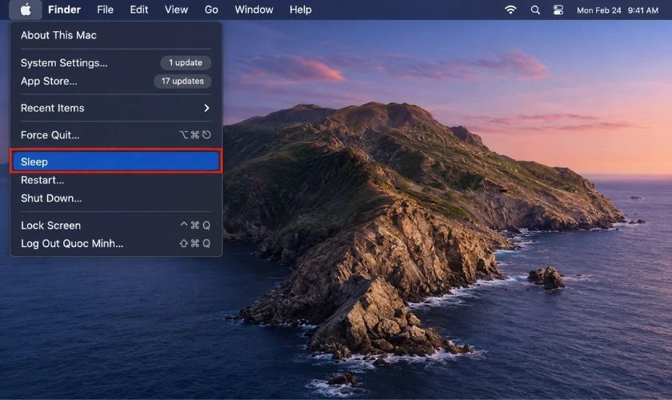
Task: Expand the Recent Items submenu
Action: coord(116,108)
